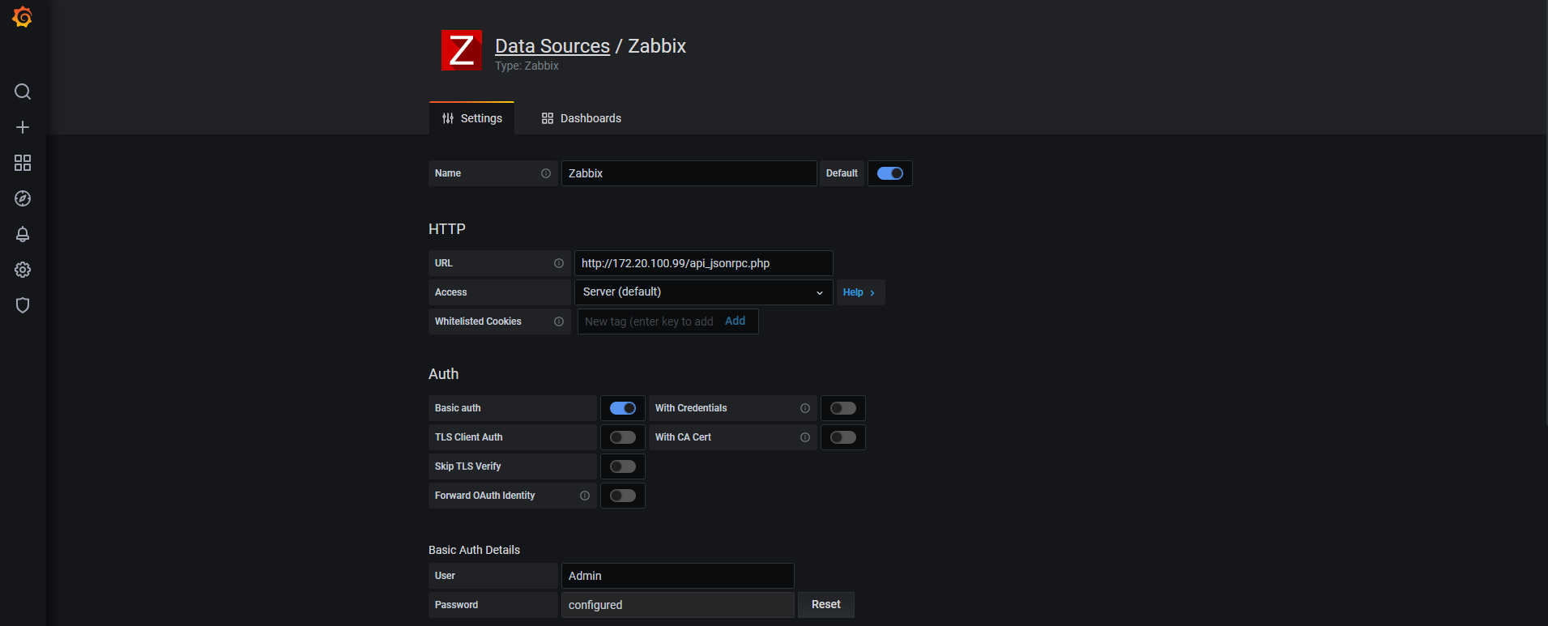
Task: Click Add for whitelisted cookie tag
Action: tap(736, 322)
